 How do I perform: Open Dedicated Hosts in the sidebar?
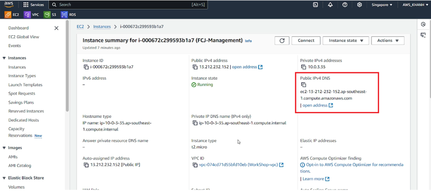(x=24, y=120)
